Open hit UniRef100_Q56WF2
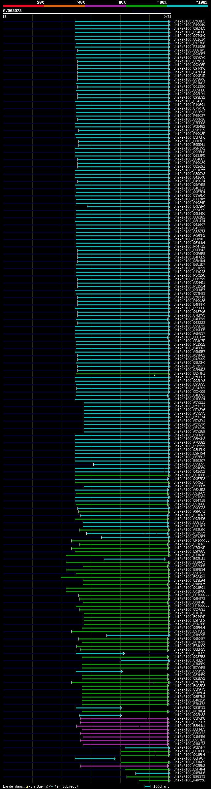Image resolution: width=211 pixels, height=789 pixels. [189, 21]
